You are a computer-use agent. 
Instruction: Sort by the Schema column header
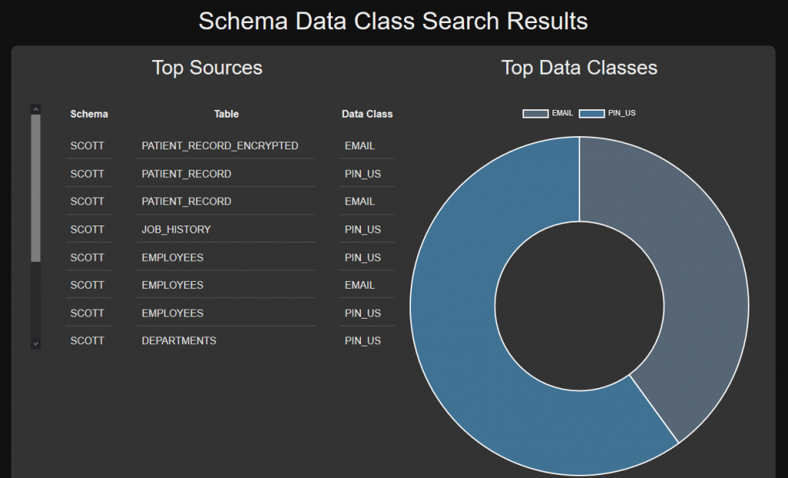tap(89, 114)
